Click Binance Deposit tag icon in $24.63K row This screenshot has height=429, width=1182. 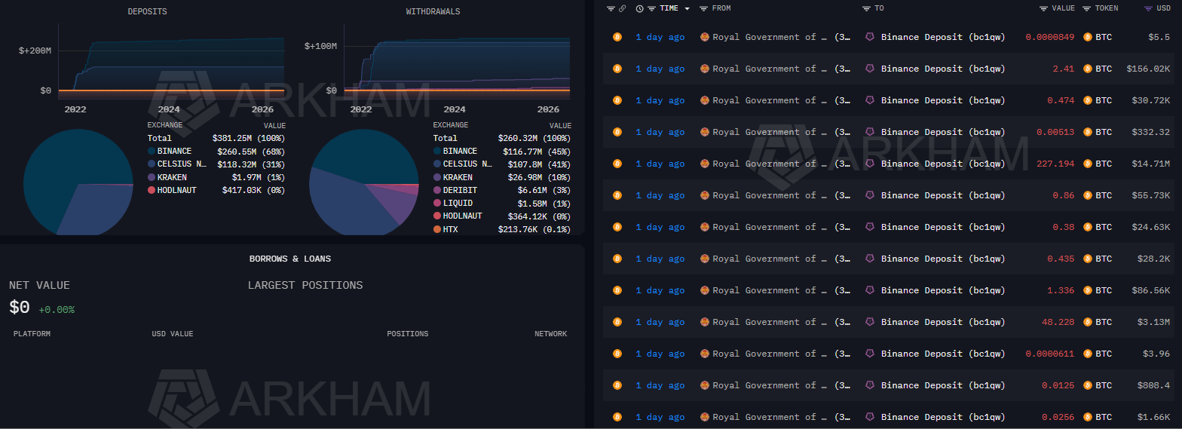point(869,227)
